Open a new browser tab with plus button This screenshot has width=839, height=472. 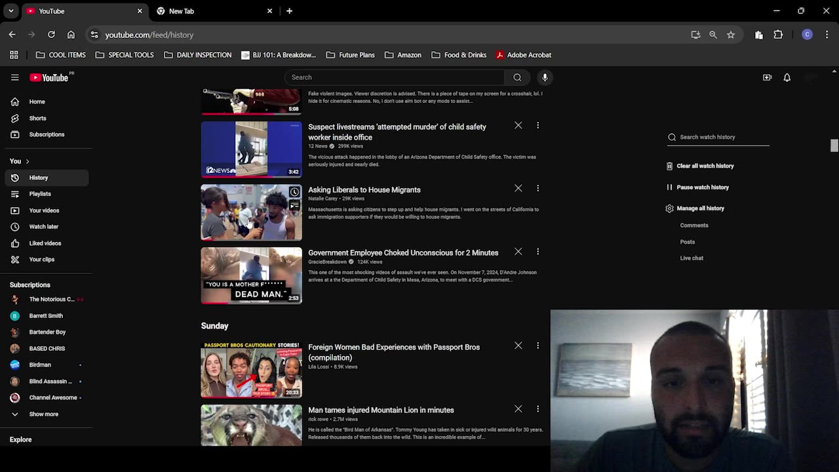pos(289,11)
